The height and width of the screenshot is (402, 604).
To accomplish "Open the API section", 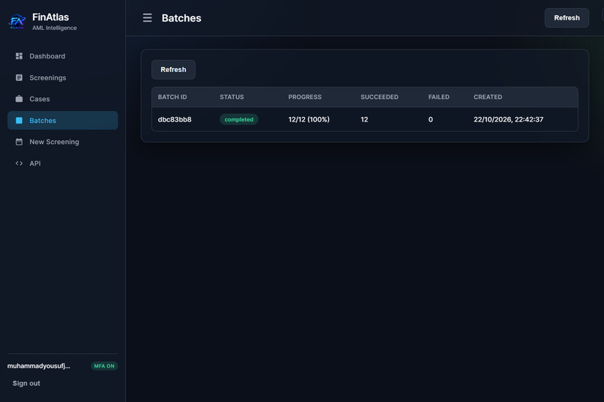I will (62, 163).
